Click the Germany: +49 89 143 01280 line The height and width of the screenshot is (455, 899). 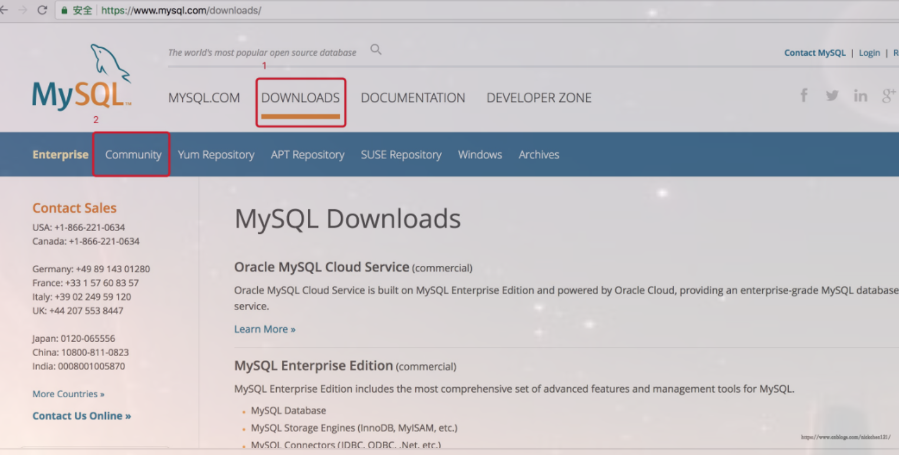91,269
